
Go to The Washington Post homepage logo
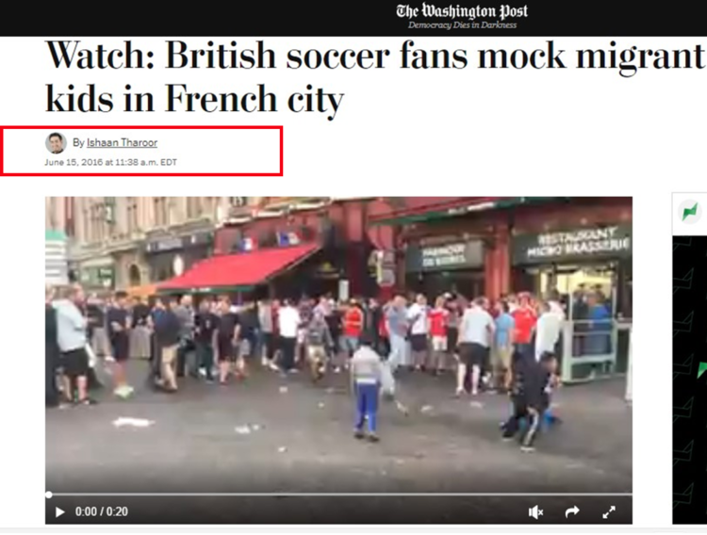click(462, 11)
